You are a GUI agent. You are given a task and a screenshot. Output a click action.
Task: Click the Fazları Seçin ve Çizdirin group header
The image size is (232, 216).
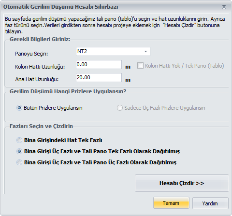(x=41, y=126)
